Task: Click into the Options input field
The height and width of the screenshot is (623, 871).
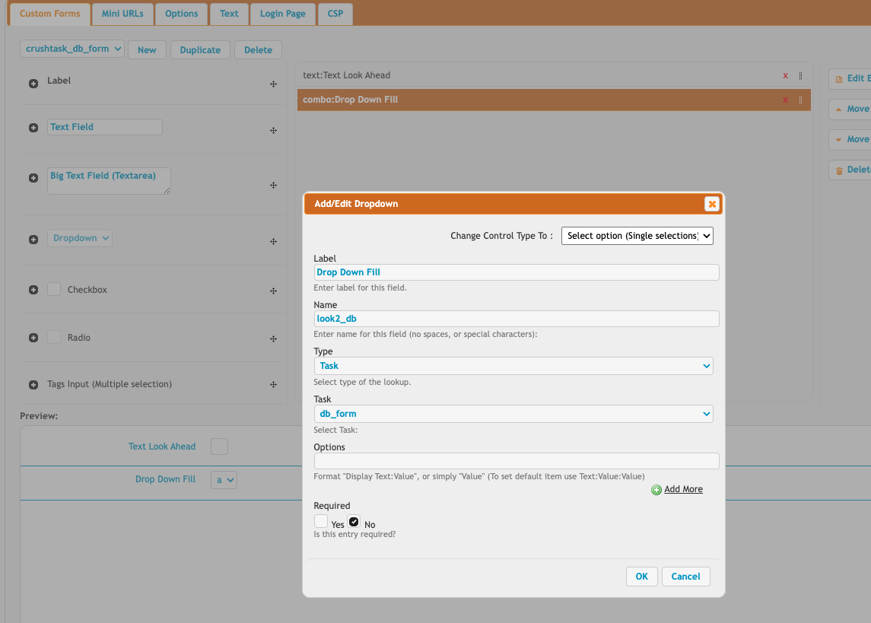Action: (x=516, y=461)
